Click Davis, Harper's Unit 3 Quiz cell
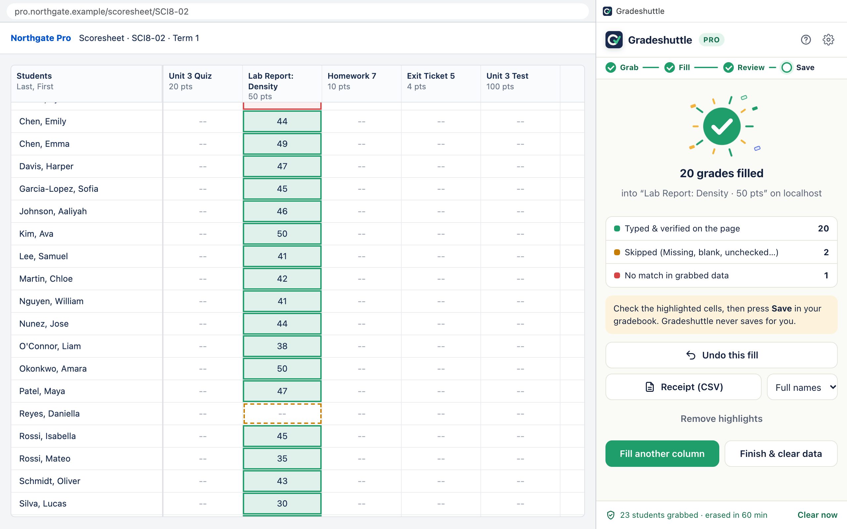This screenshot has height=529, width=847. 202,167
